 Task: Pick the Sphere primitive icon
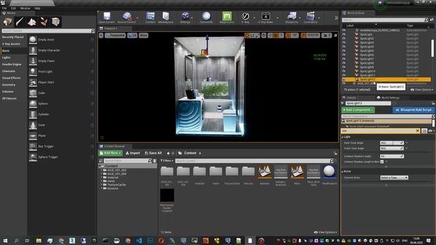(x=33, y=103)
